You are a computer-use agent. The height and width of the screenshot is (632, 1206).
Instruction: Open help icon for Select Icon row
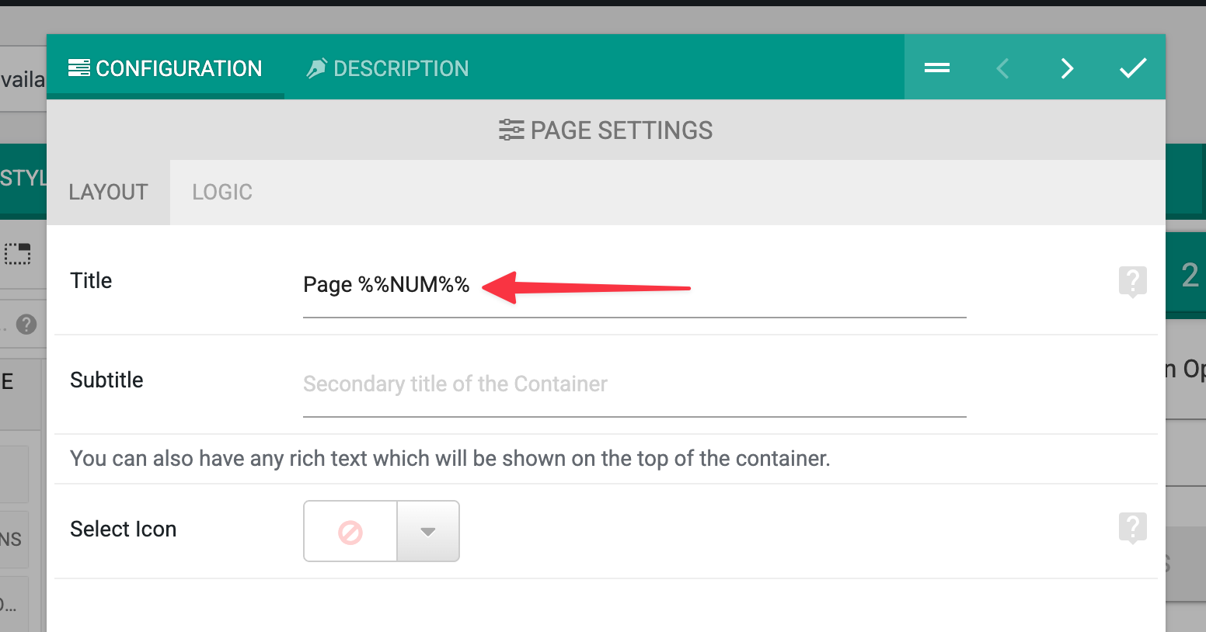point(1133,528)
